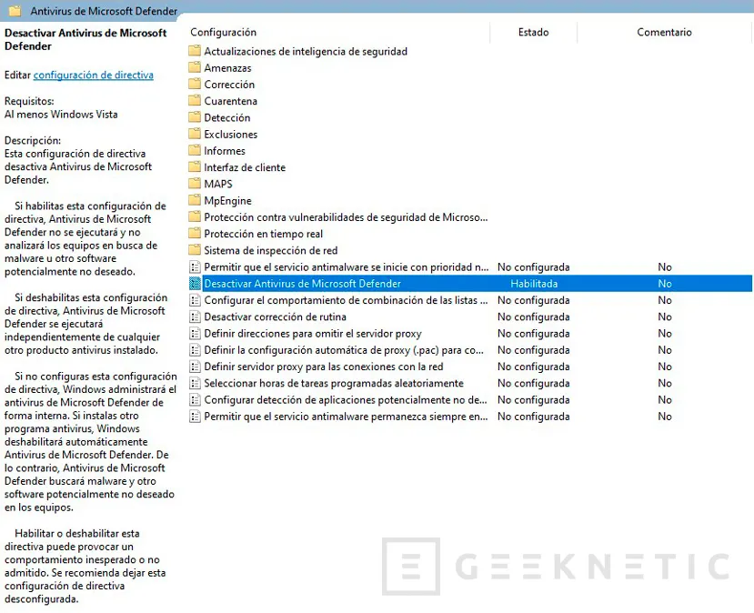Select 'Configurar detección de aplicaciones potencialmente no' policy
The image size is (754, 613).
pos(346,400)
